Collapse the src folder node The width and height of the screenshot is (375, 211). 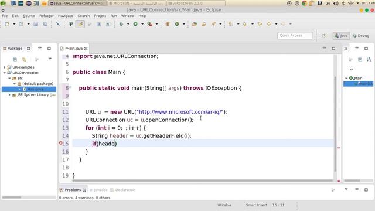click(9, 78)
